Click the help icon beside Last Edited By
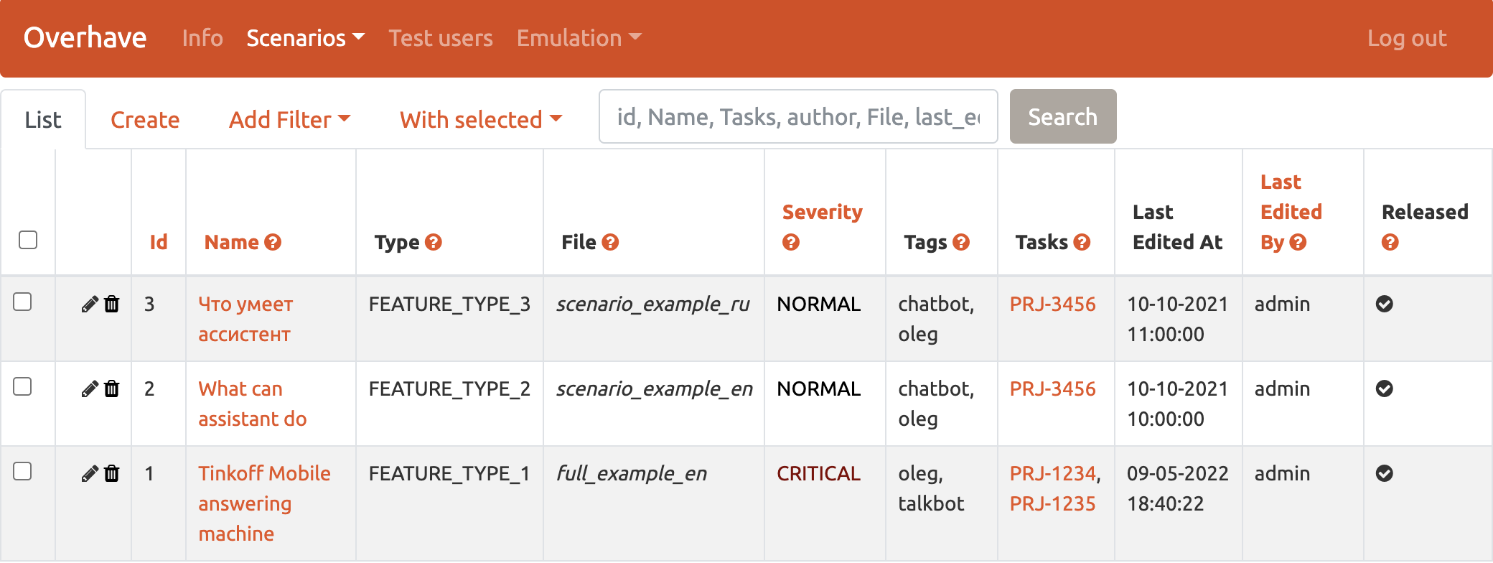This screenshot has height=563, width=1493. (1298, 242)
